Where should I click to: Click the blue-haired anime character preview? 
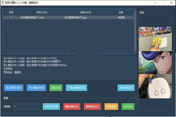[155, 63]
